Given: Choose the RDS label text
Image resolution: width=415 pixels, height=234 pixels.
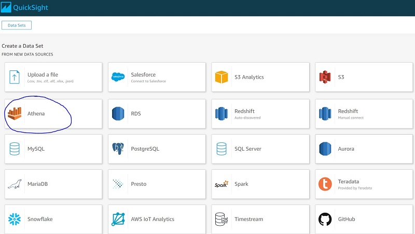Looking at the screenshot, I should [x=136, y=113].
